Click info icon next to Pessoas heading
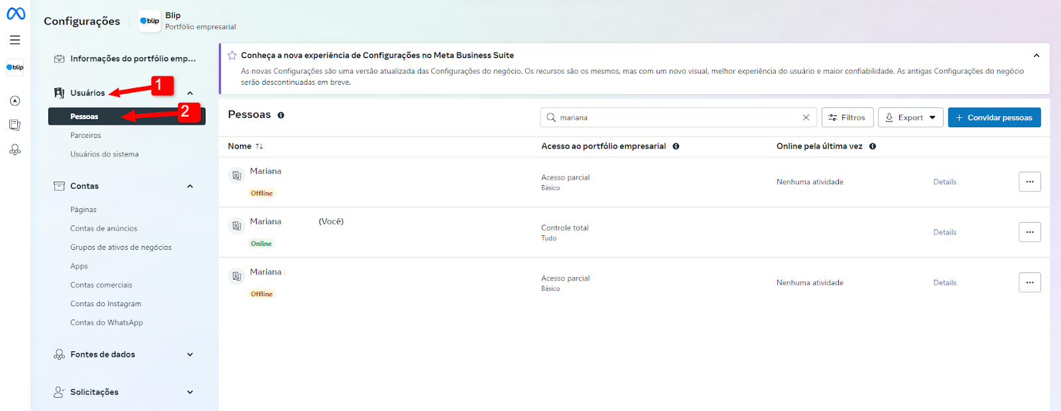 [x=281, y=115]
